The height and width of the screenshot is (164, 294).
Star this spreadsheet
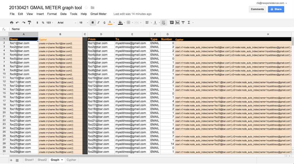point(86,8)
